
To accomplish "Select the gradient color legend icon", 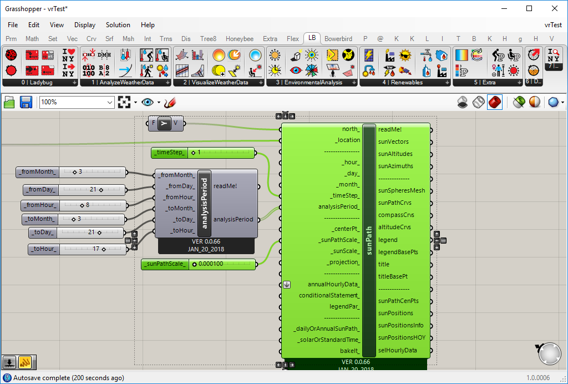I will (x=461, y=55).
